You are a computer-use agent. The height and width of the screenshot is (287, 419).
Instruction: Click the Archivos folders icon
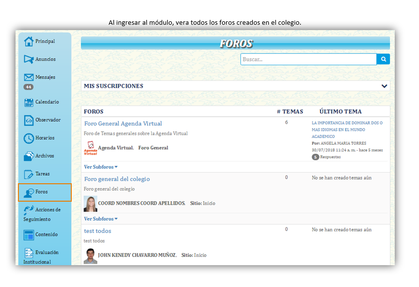pyautogui.click(x=29, y=156)
